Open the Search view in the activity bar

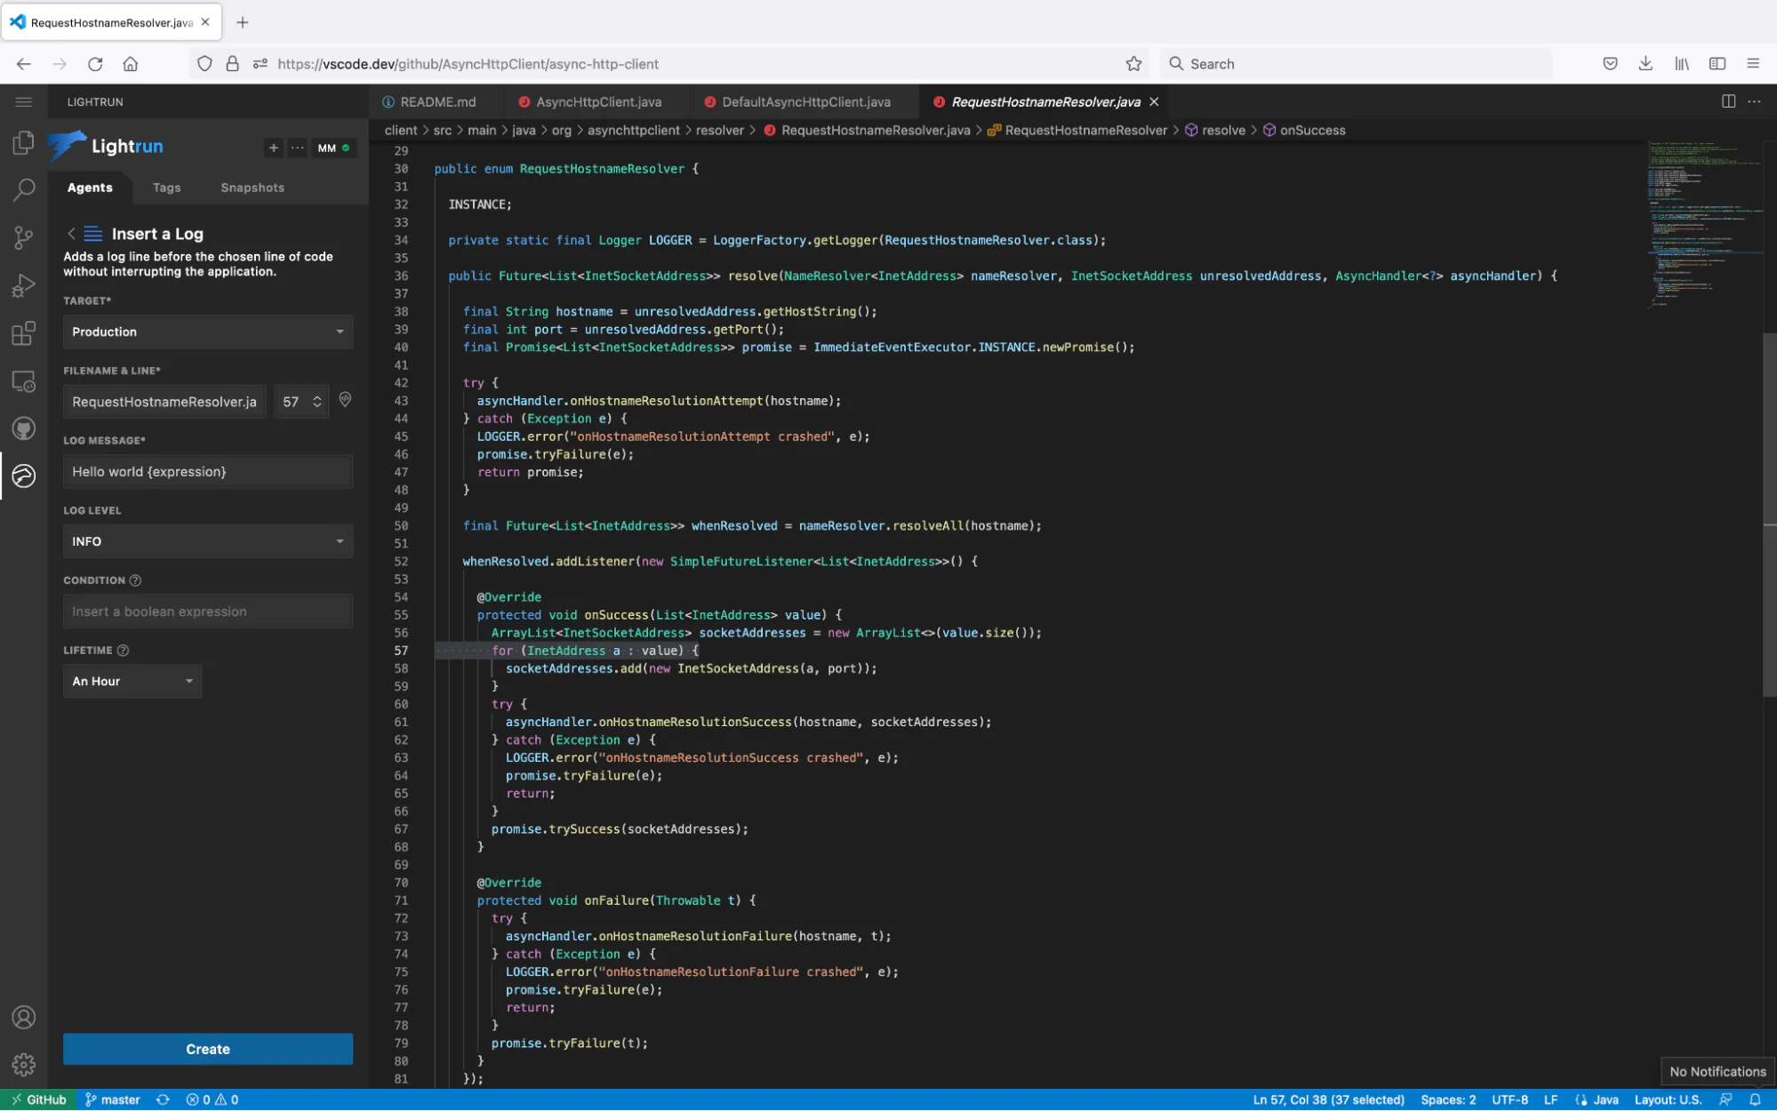coord(24,189)
